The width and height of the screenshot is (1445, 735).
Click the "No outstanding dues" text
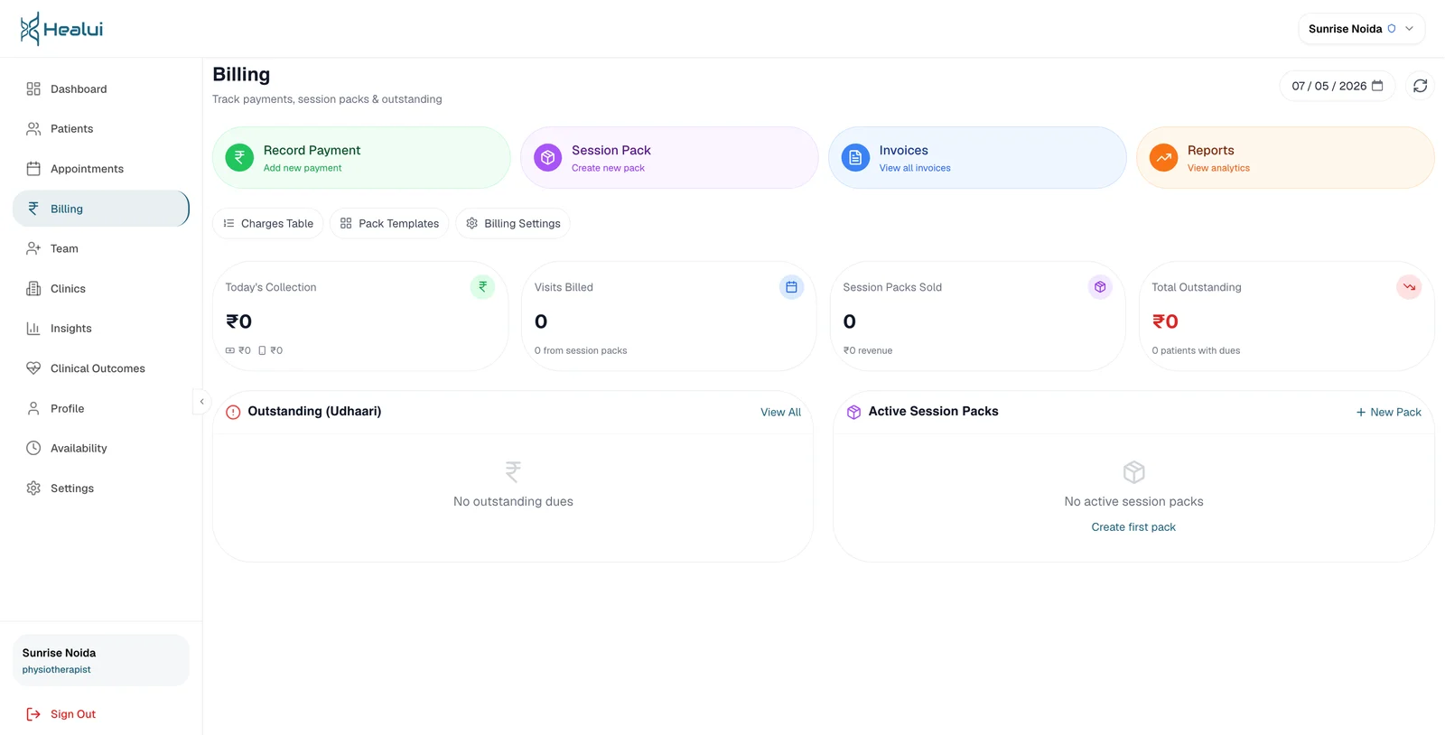pyautogui.click(x=513, y=502)
